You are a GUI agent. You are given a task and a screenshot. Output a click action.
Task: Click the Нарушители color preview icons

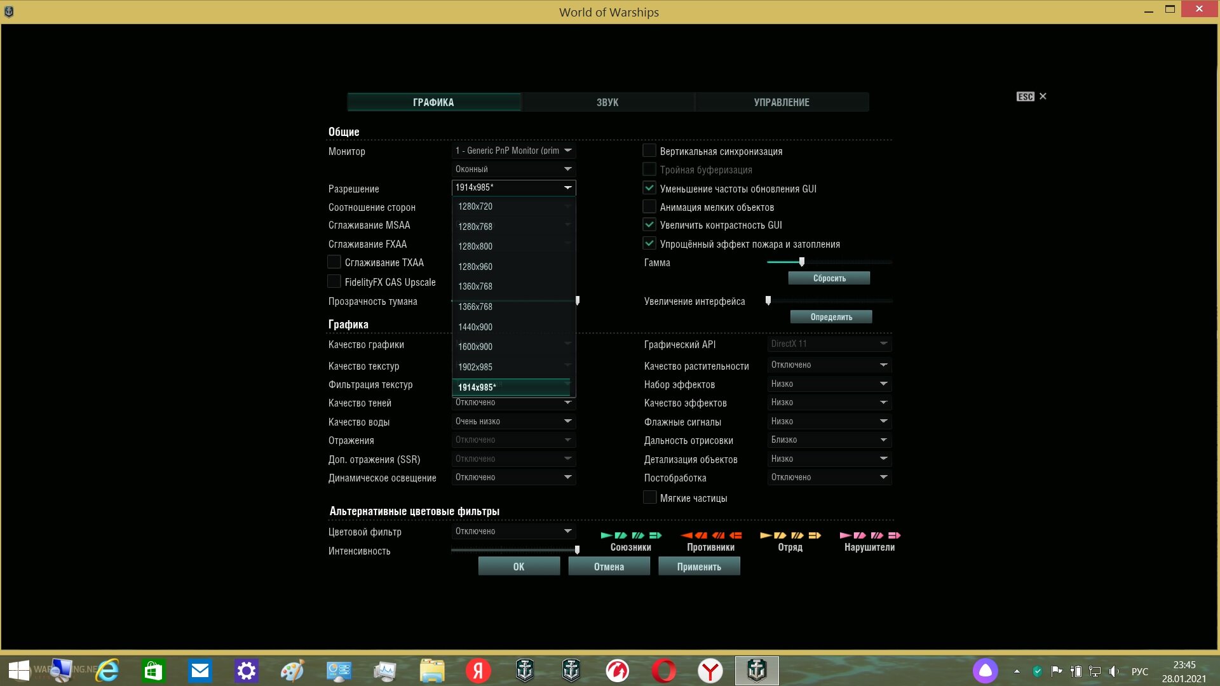pos(870,535)
